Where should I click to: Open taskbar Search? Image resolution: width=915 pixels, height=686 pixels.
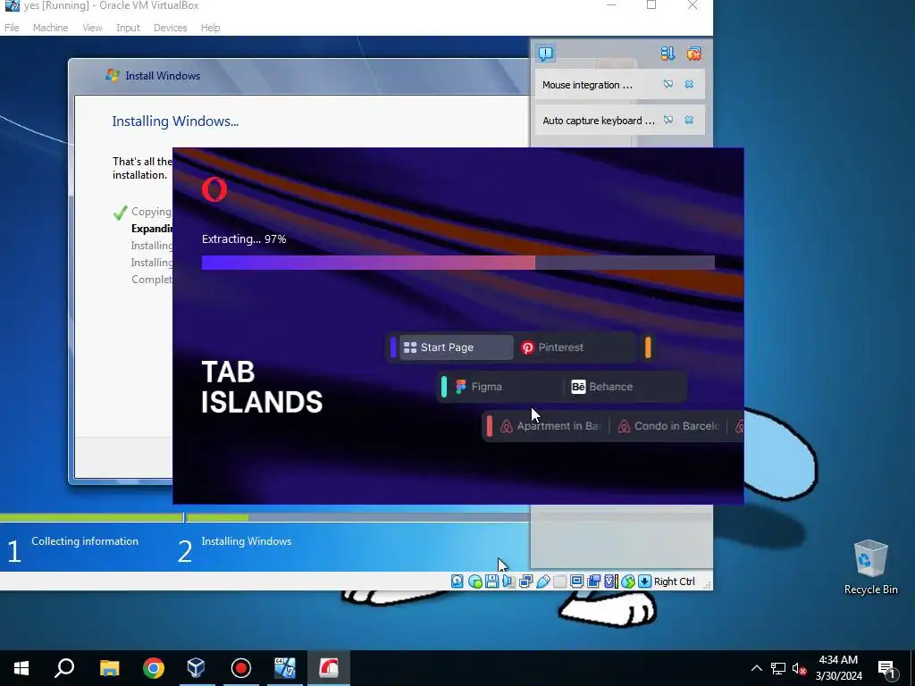[x=64, y=668]
